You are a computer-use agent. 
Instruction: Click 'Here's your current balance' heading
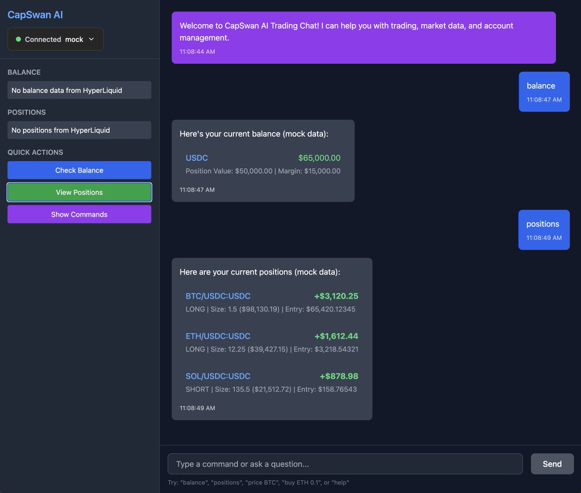pyautogui.click(x=254, y=134)
